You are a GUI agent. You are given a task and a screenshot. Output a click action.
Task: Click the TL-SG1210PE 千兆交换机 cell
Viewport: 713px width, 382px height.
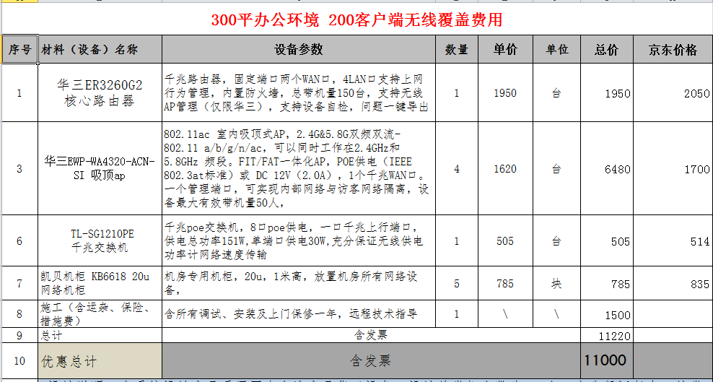coord(100,240)
